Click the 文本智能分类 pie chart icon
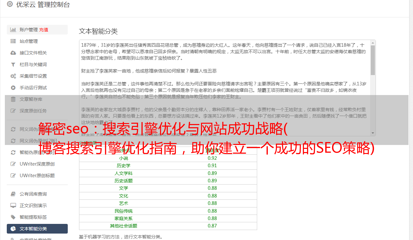Image resolution: width=413 pixels, height=240 pixels. (13, 229)
